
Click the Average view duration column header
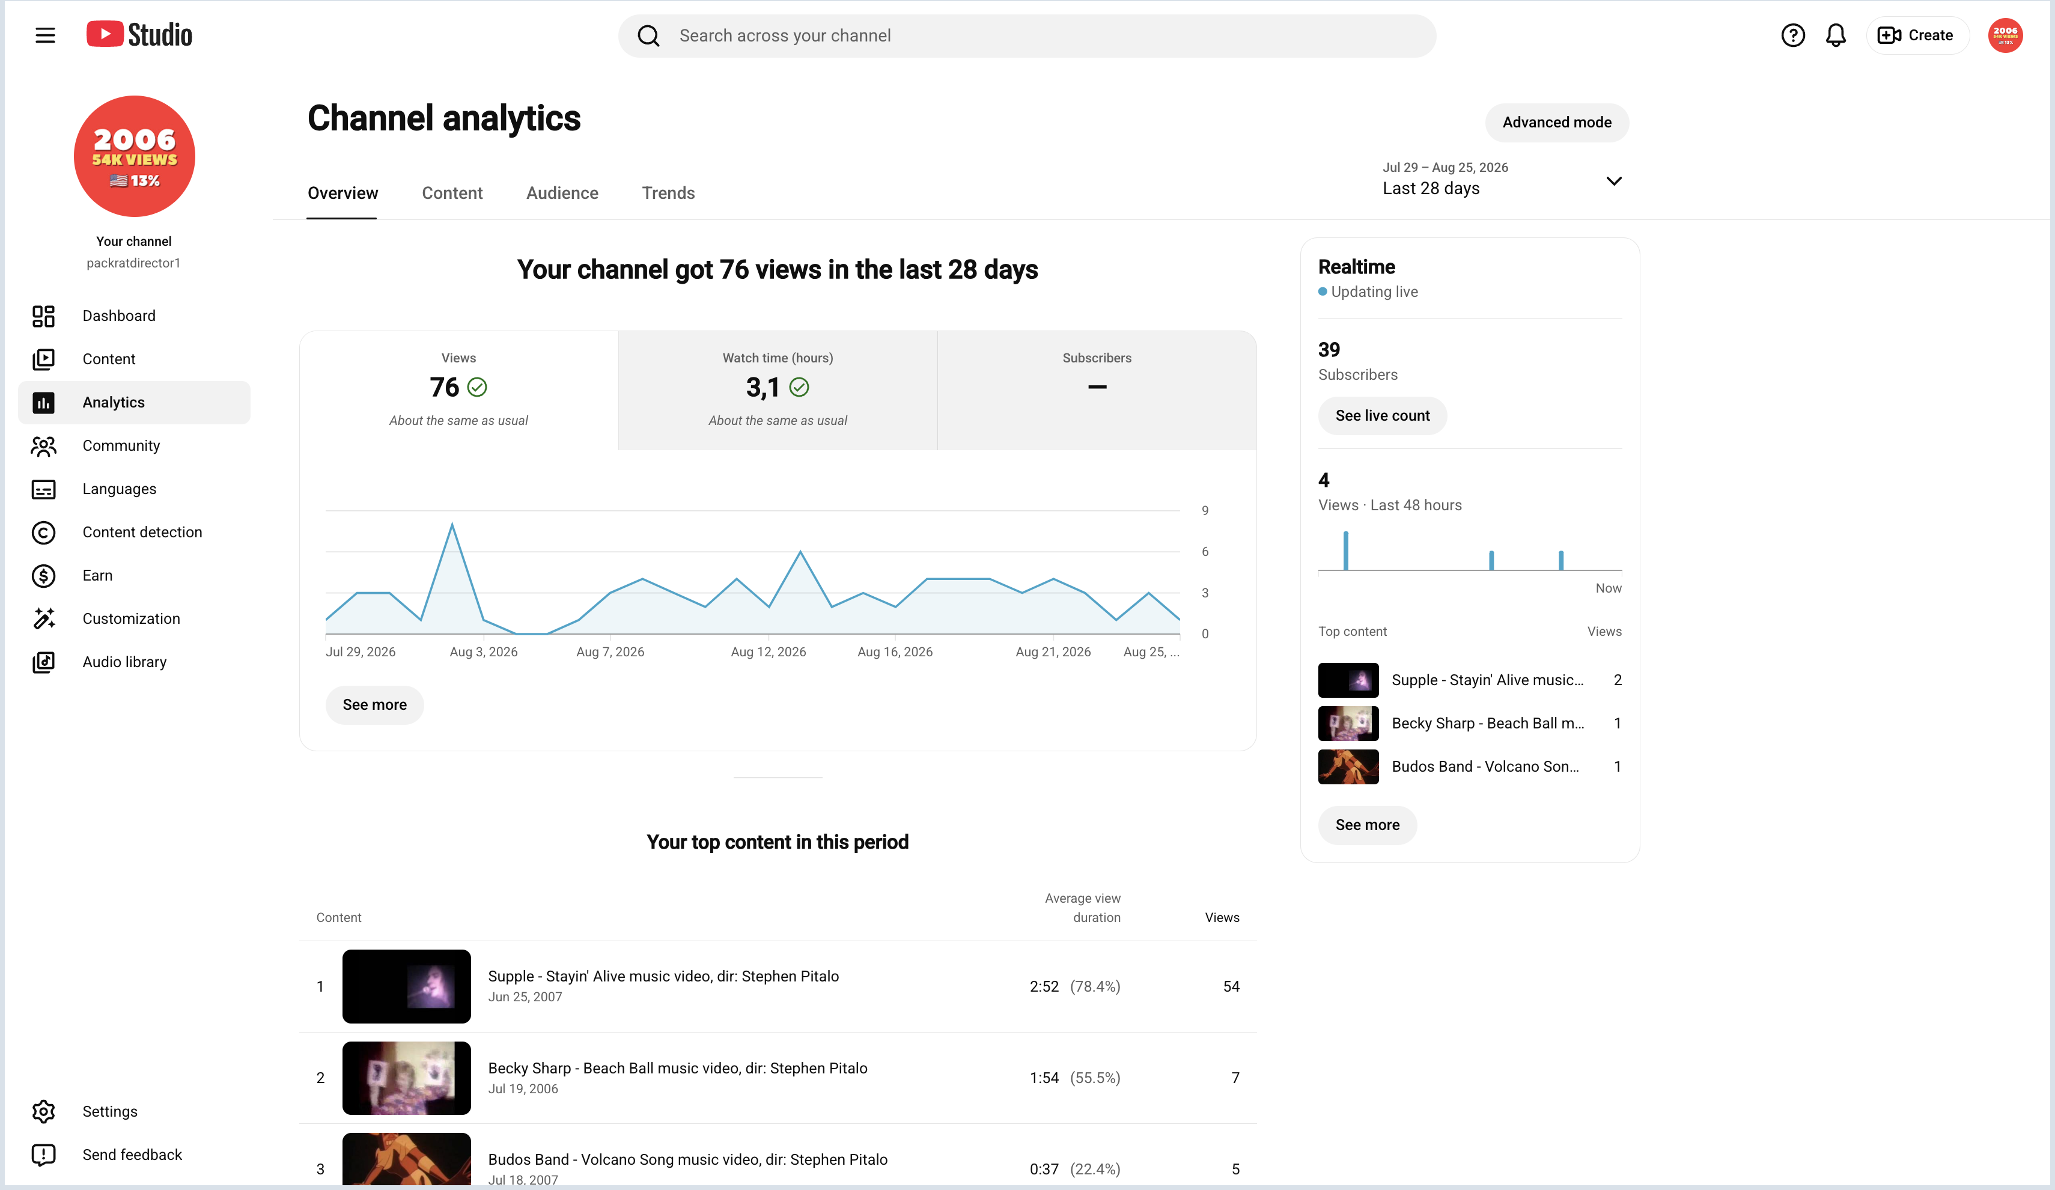coord(1082,908)
